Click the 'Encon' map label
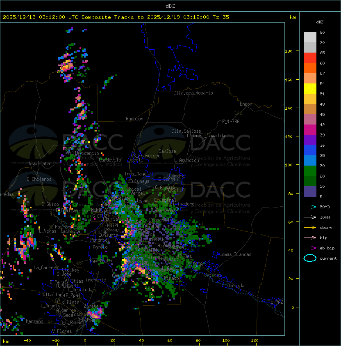 pos(246,104)
